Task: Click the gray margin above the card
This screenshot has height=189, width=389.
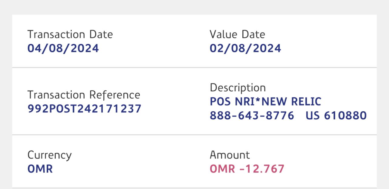Action: [x=194, y=7]
